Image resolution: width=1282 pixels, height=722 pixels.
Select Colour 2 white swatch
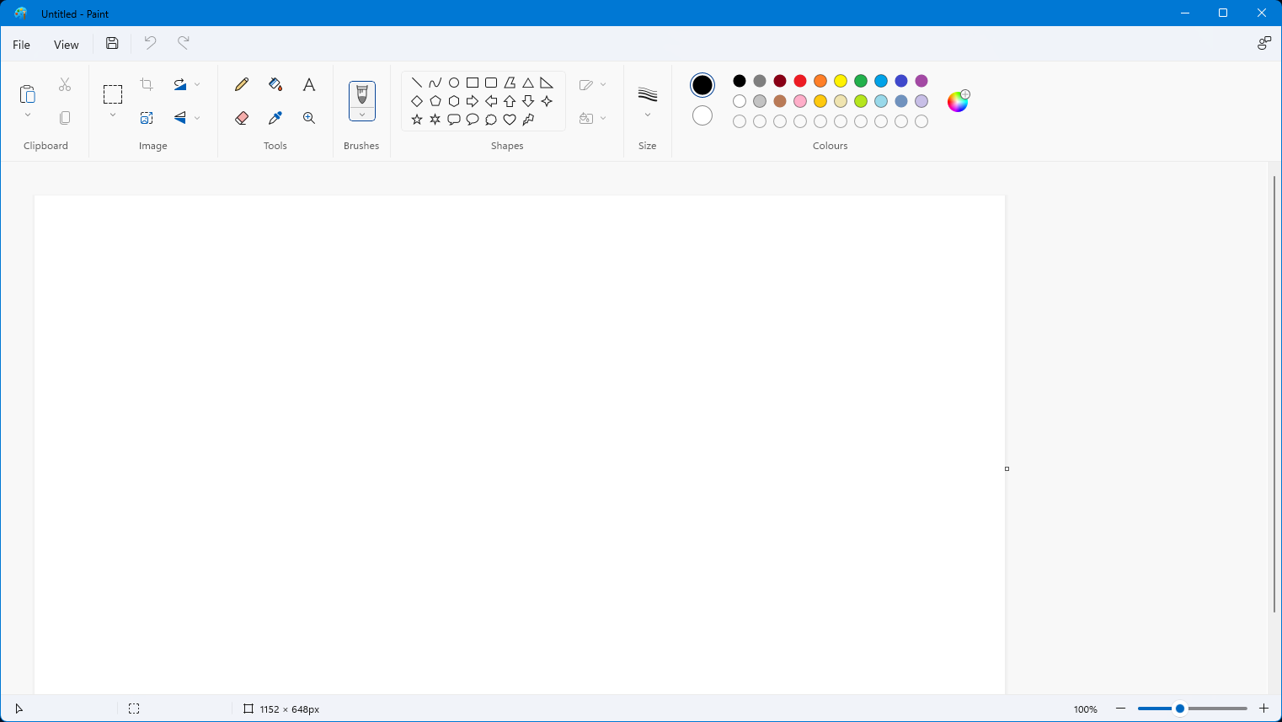(x=702, y=115)
